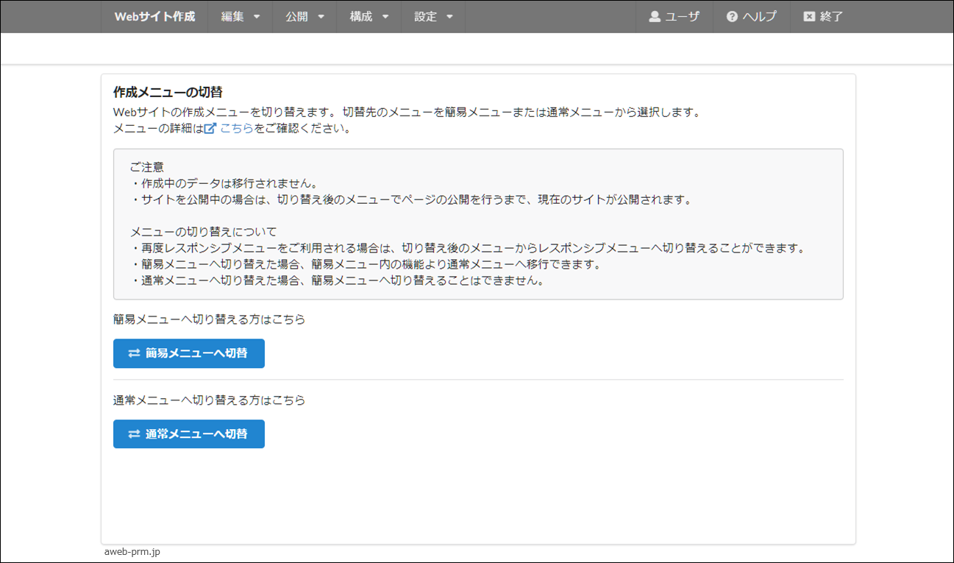Expand the 構成 dropdown arrow
Viewport: 954px width, 563px height.
coord(385,17)
